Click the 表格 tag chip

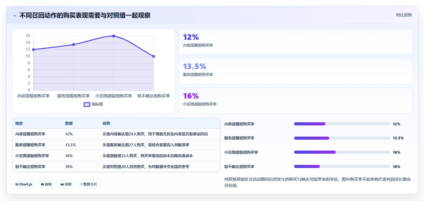click(x=46, y=184)
